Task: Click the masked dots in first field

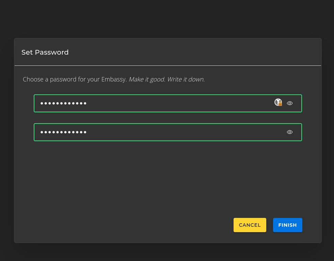Action: [x=63, y=103]
